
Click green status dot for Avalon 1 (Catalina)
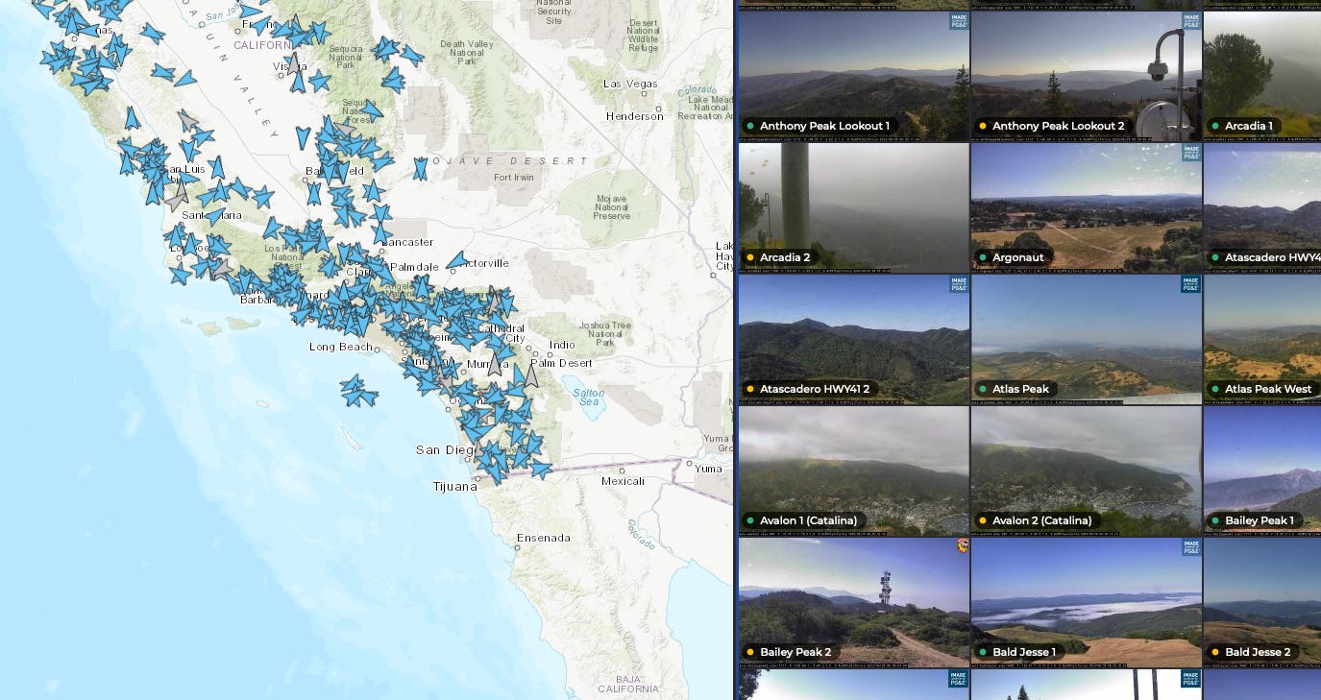[x=749, y=520]
